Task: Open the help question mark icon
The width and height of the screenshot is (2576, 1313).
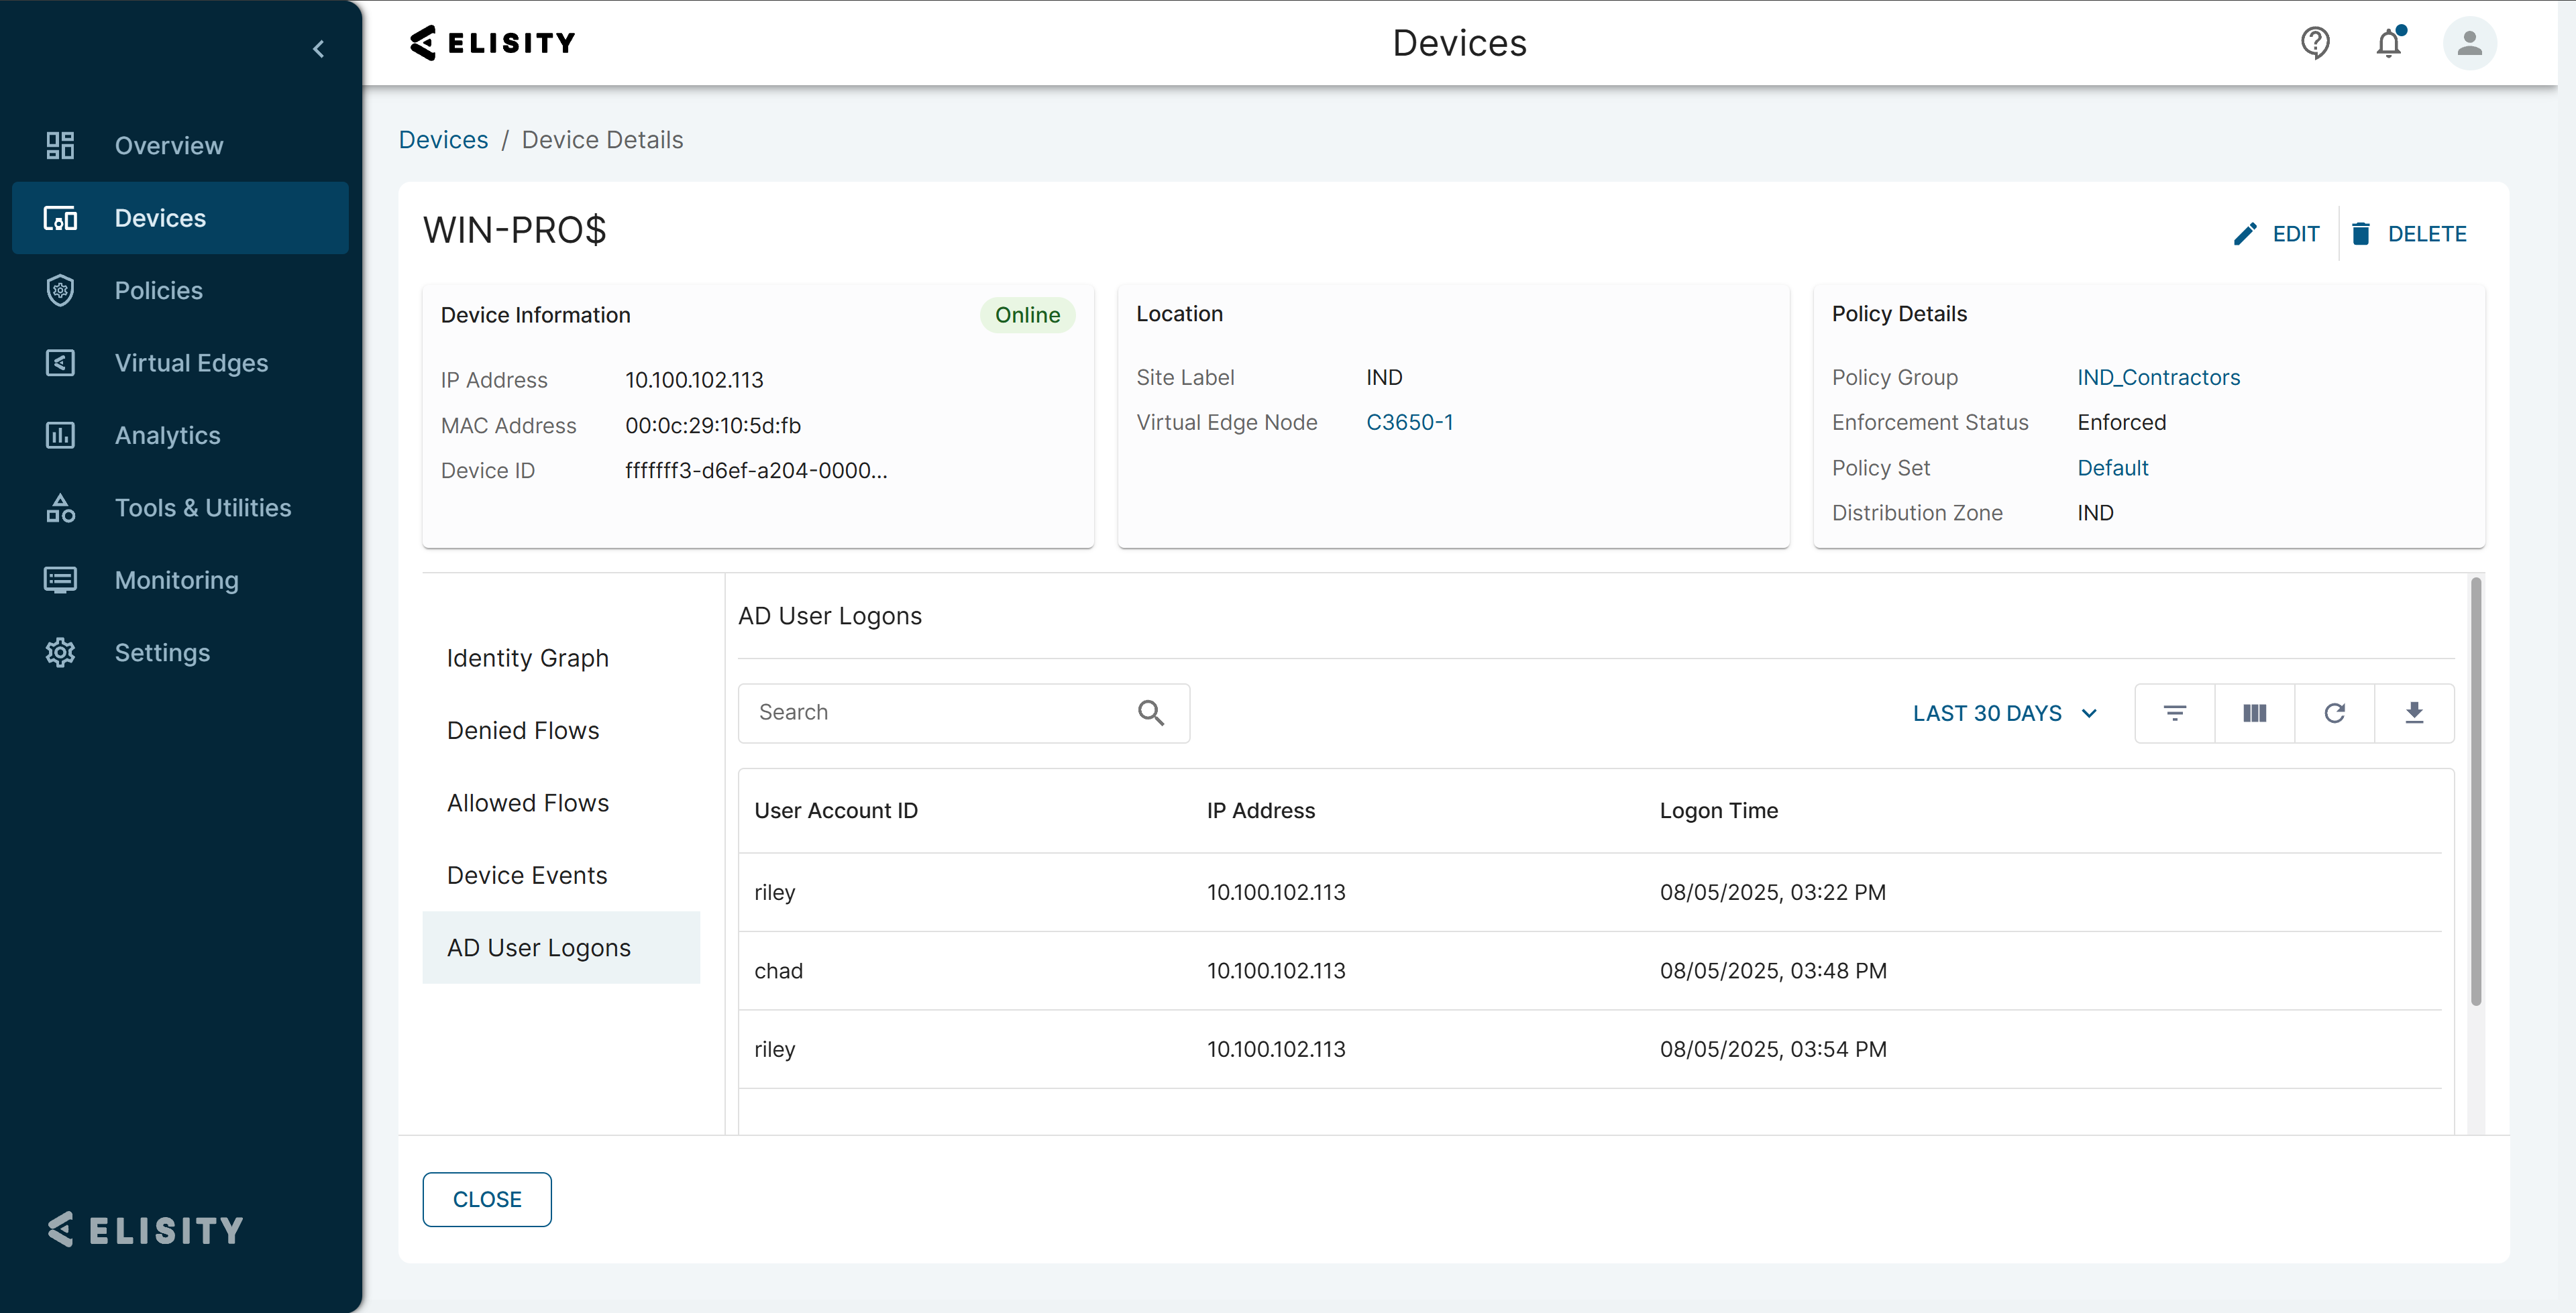Action: 2315,43
